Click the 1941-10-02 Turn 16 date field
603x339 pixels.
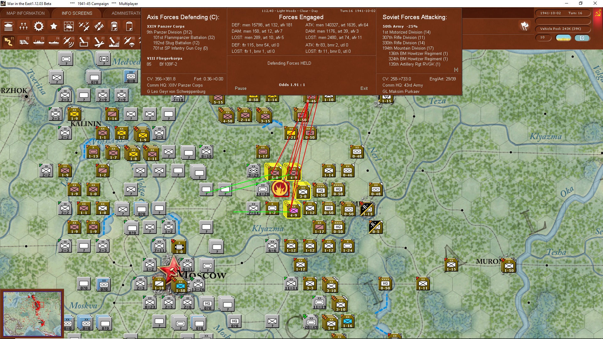pos(562,13)
